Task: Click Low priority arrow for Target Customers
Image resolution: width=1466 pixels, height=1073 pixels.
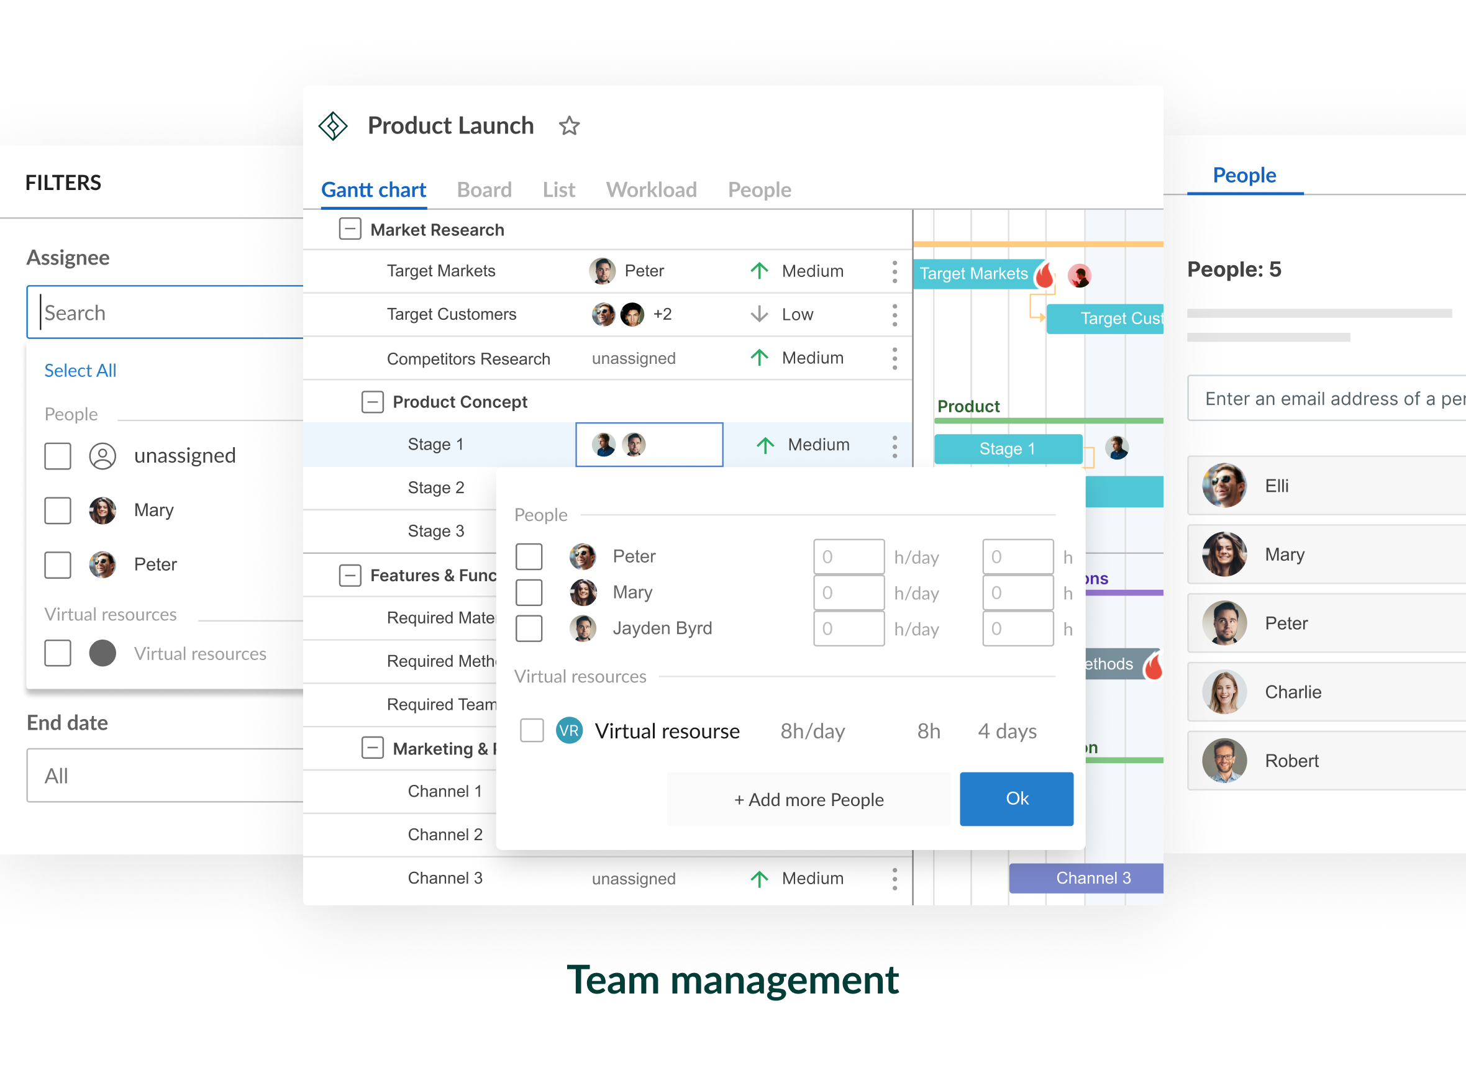Action: coord(758,314)
